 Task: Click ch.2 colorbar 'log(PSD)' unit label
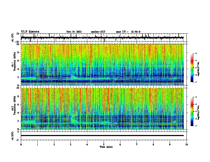tap(199, 112)
